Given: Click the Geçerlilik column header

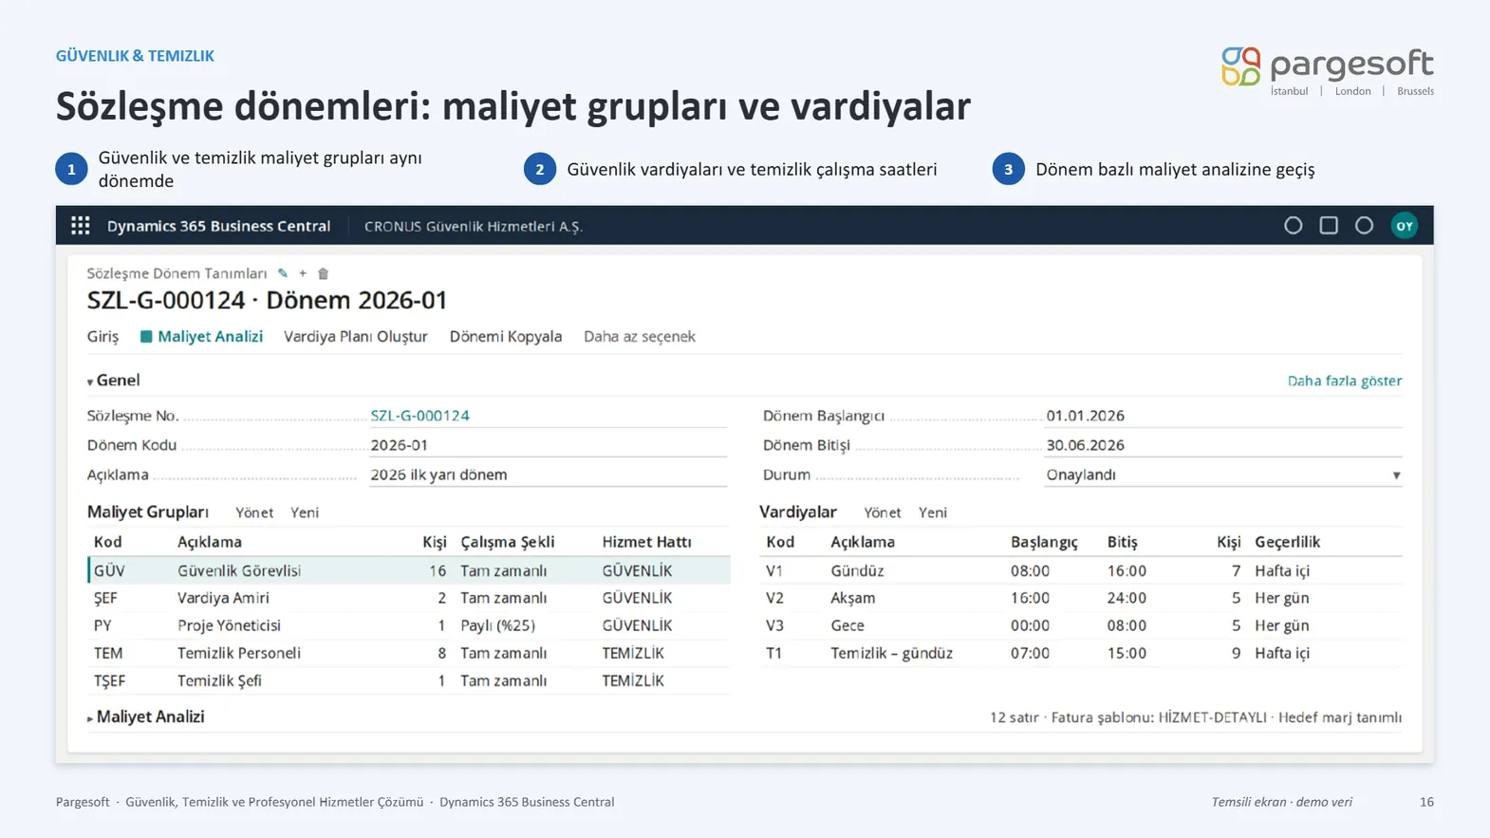Looking at the screenshot, I should click(1287, 542).
